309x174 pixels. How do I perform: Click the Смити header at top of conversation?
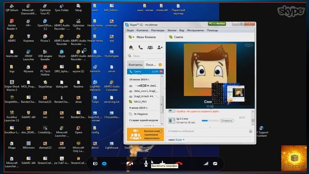pos(179,37)
